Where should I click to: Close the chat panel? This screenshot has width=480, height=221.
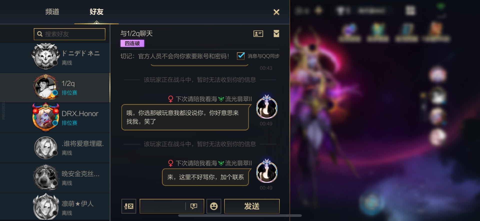click(276, 12)
